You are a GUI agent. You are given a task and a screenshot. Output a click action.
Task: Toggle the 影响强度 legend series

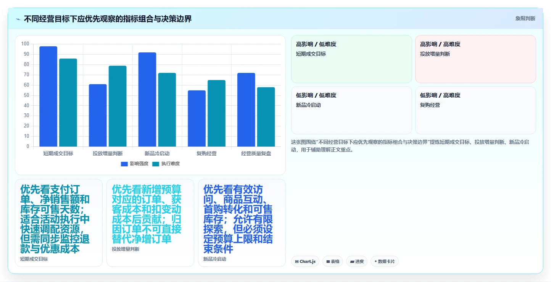coord(134,164)
